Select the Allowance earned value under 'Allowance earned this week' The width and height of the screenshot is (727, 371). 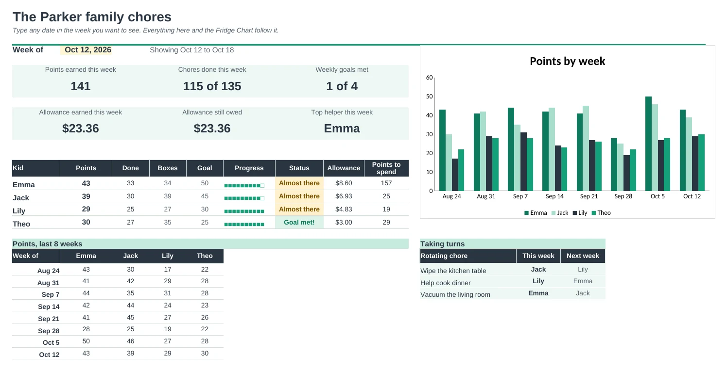click(x=81, y=129)
